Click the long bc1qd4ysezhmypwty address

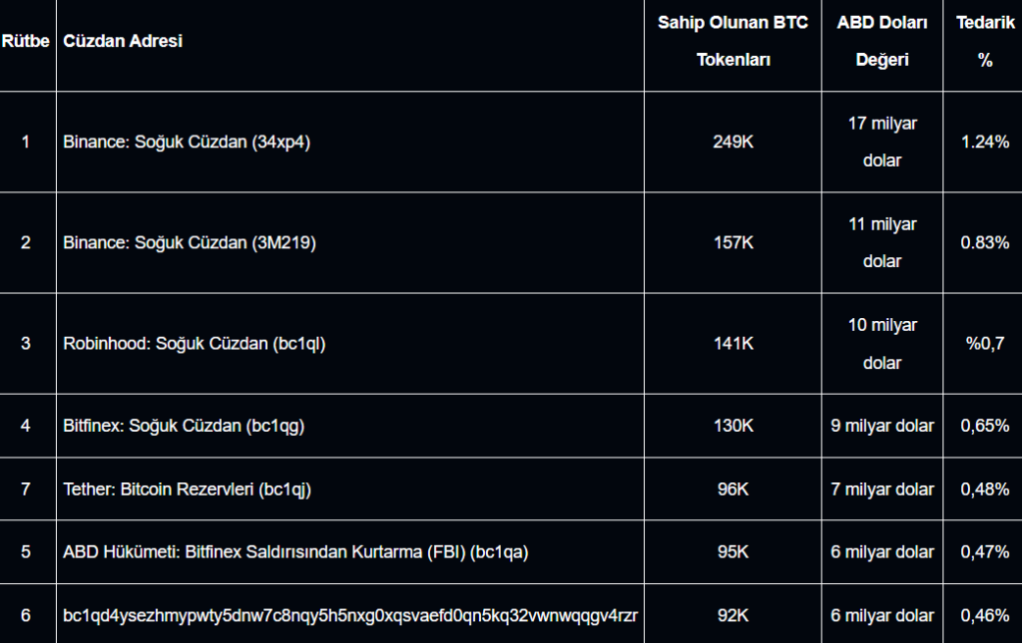click(x=350, y=615)
